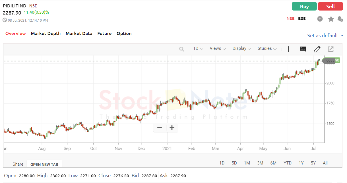Screen dimensions: 347x183
Task: Open the chart comment annotation icon
Action: pyautogui.click(x=303, y=49)
